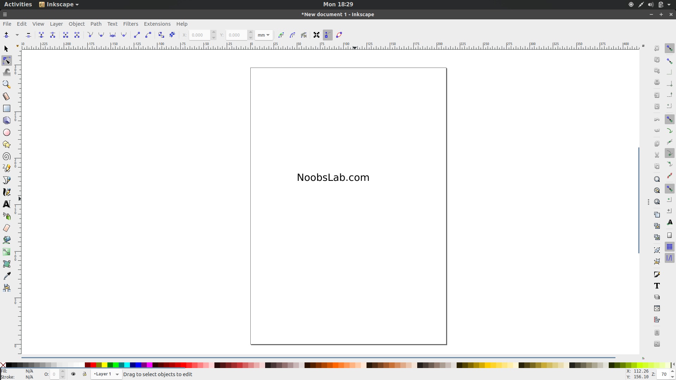Open the units dropdown showing mm

(x=264, y=35)
